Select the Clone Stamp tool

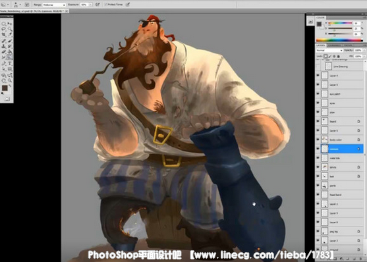click(x=4, y=46)
